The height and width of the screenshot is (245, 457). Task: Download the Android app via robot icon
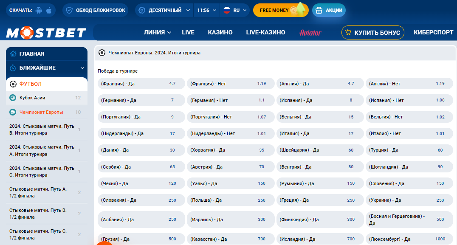point(39,10)
